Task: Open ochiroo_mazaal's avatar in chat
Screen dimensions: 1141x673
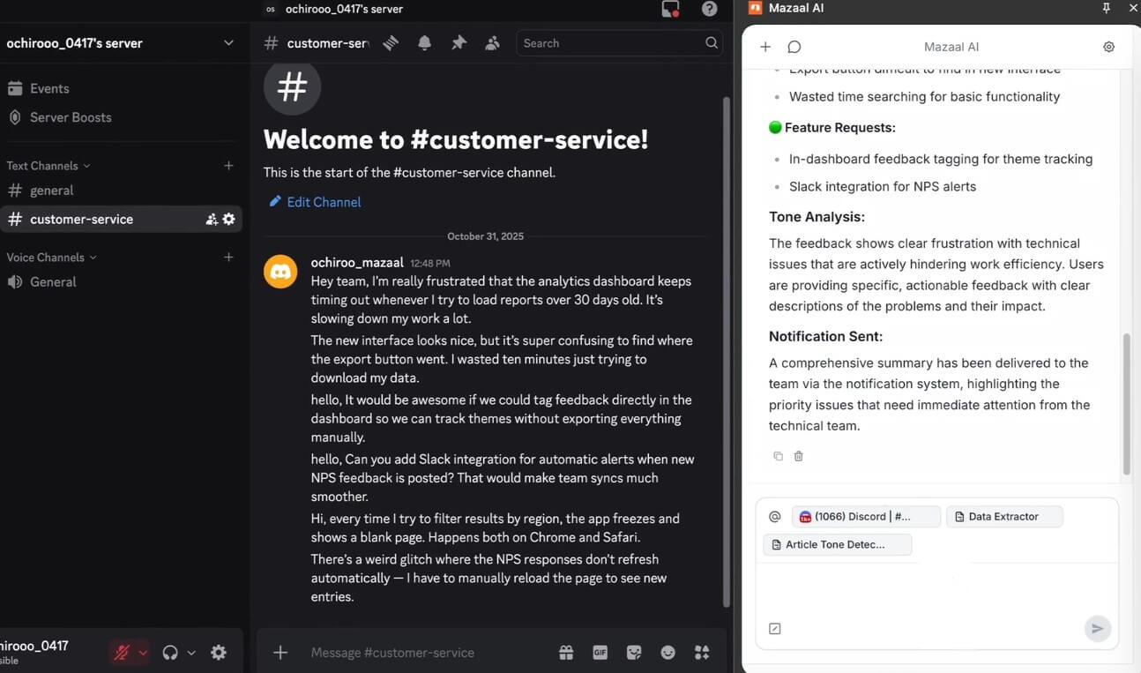Action: point(280,271)
